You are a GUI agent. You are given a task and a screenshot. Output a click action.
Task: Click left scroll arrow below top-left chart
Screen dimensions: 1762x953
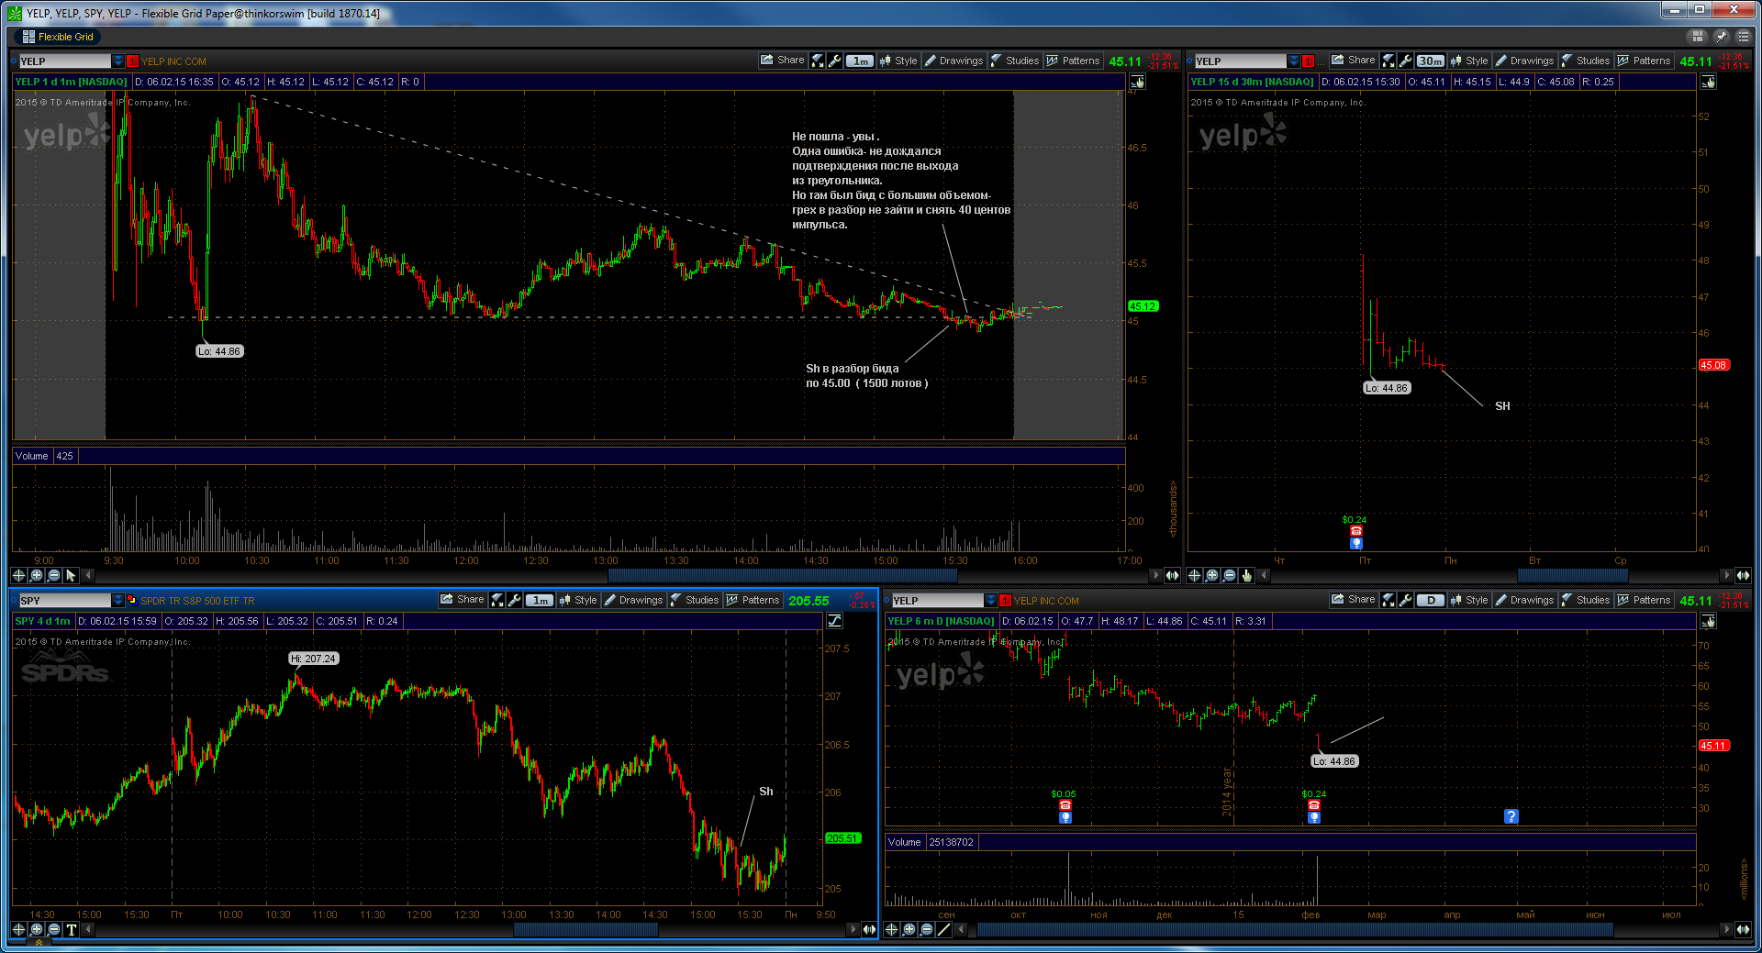(88, 575)
